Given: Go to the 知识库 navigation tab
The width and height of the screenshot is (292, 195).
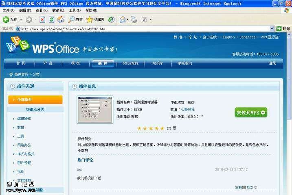Looking at the screenshot, I should (158, 63).
